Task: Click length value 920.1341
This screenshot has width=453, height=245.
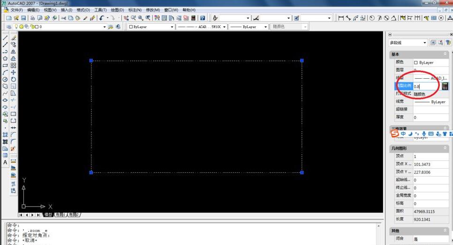Action: (431, 219)
